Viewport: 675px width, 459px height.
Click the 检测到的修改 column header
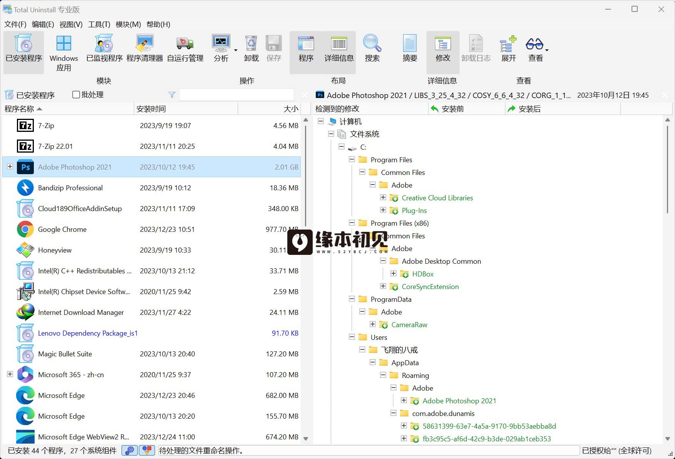pyautogui.click(x=370, y=109)
